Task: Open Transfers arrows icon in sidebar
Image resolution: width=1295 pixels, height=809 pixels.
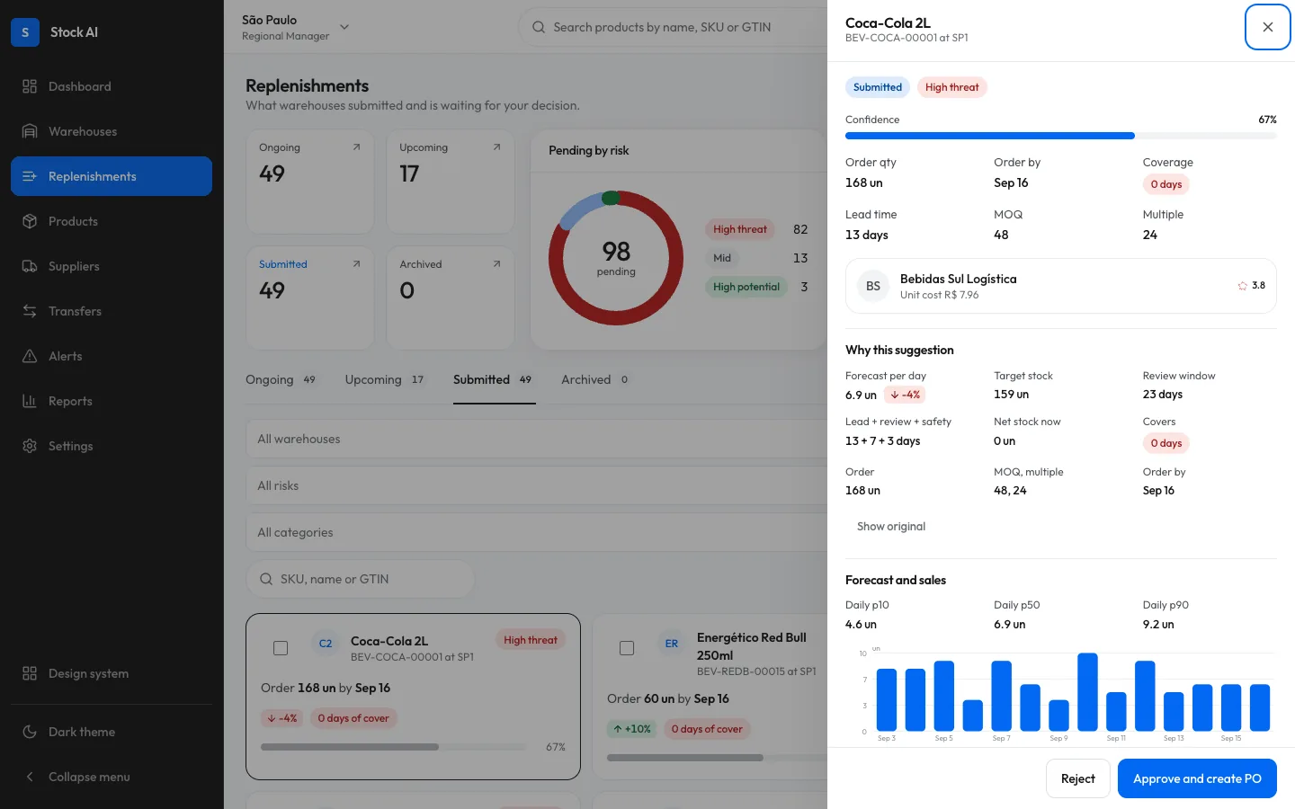Action: point(30,311)
